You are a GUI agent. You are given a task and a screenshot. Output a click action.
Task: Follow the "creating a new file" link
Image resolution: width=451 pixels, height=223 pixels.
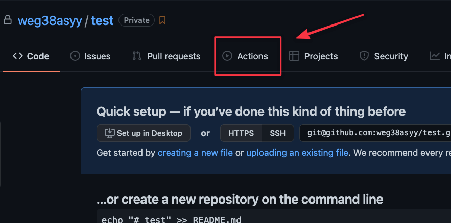click(x=195, y=153)
